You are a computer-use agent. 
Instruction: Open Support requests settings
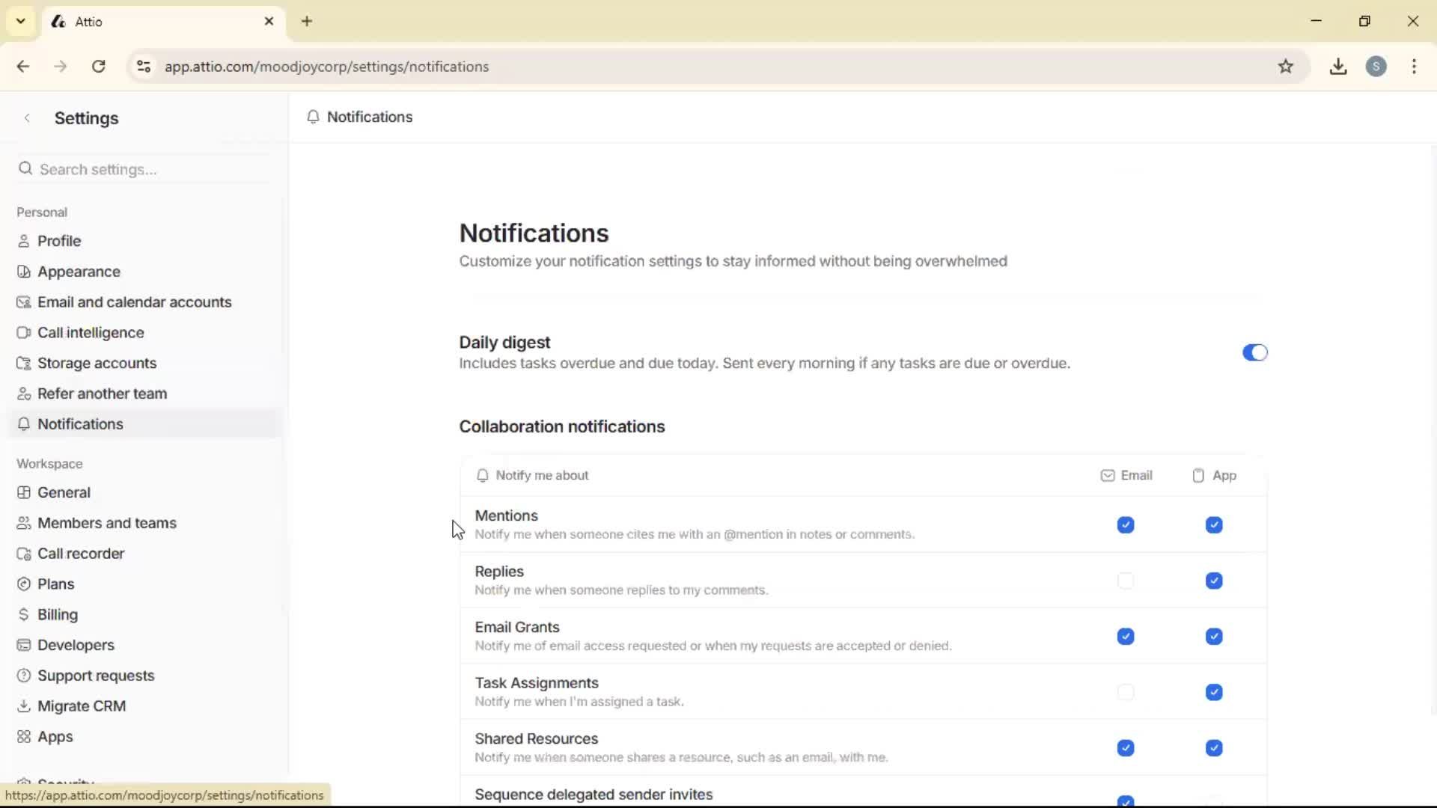point(96,675)
